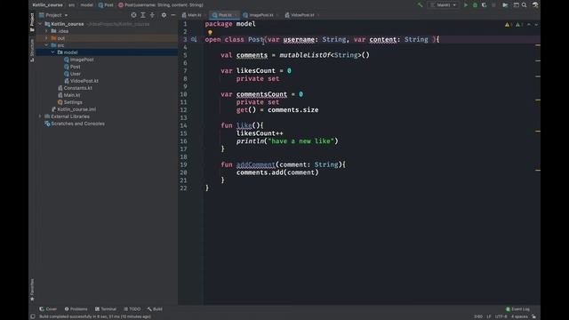This screenshot has width=569, height=320.
Task: Select ImagePost file in project tree
Action: click(x=79, y=60)
